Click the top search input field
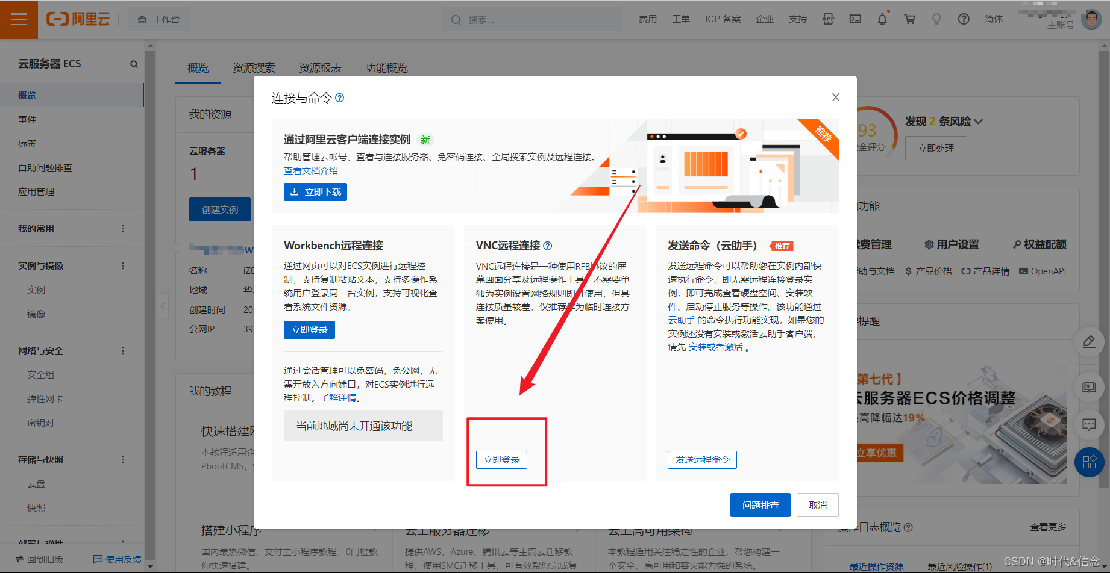This screenshot has height=573, width=1110. click(x=532, y=20)
